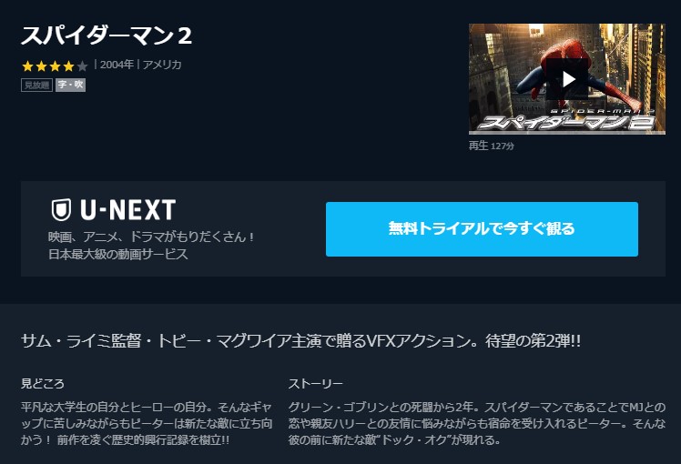The image size is (681, 464).
Task: Open the スパイダーマン2 title heading
Action: coord(107,35)
